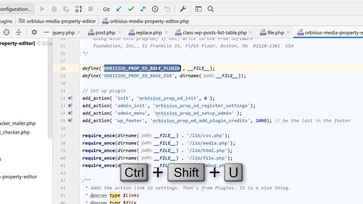Click Search Everywhere magnifier
The image size is (363, 204).
(210, 9)
